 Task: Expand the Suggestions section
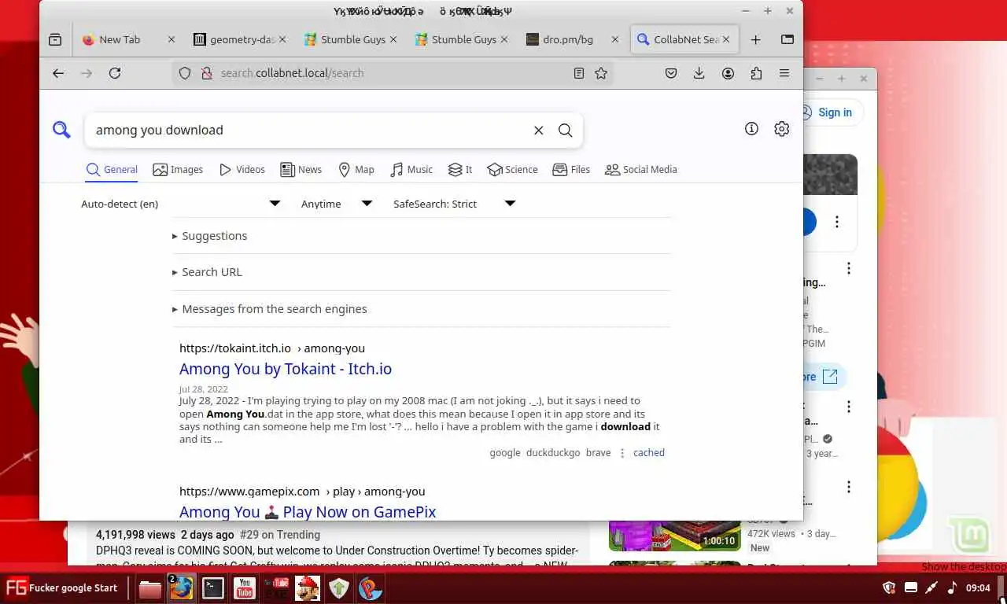[209, 236]
